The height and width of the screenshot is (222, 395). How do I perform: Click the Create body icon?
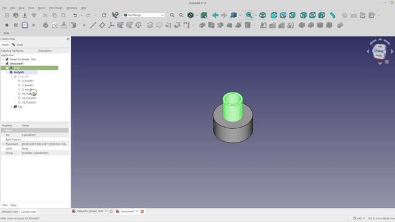pos(46,25)
